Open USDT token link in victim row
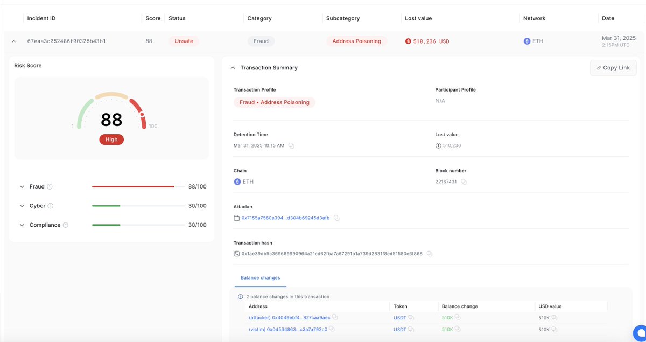Screen dimensions: 646x342 (x=400, y=329)
